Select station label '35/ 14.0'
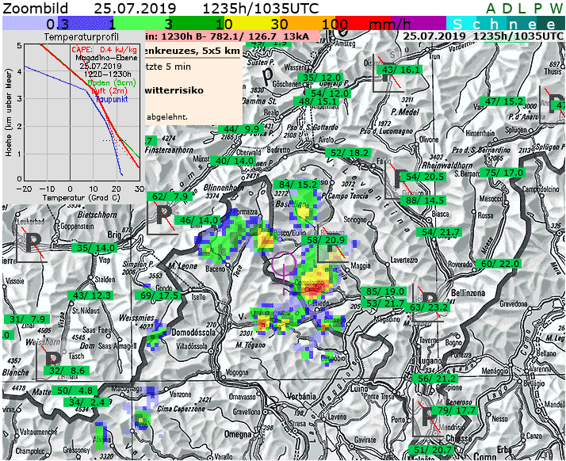This screenshot has height=461, width=566. [94, 248]
